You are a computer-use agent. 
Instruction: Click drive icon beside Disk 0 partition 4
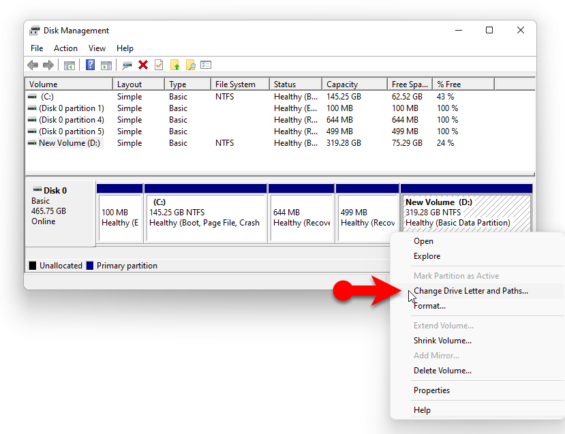(x=33, y=120)
